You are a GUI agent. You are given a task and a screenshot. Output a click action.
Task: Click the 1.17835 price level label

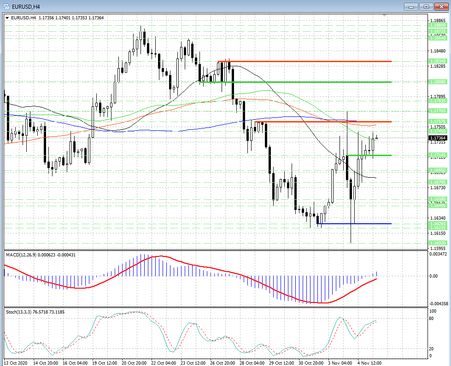438,101
